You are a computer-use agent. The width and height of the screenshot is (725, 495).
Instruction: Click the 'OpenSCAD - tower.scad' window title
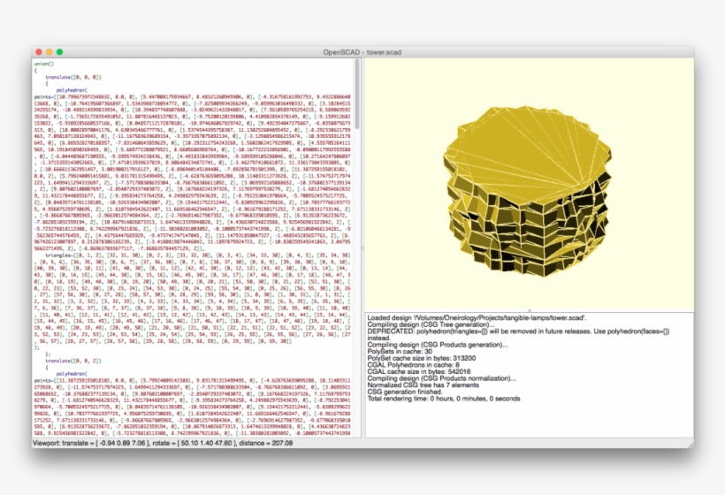362,52
